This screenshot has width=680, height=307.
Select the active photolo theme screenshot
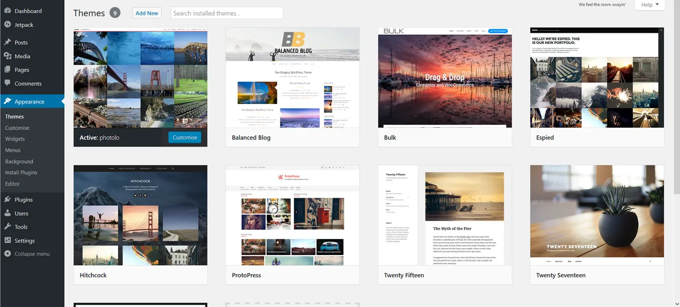click(140, 77)
